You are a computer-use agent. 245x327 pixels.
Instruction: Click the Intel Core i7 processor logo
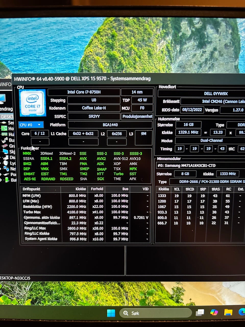[32, 103]
